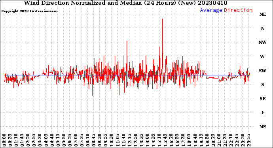Click the 23:20 time axis label
273x148 pixels.
[243, 140]
